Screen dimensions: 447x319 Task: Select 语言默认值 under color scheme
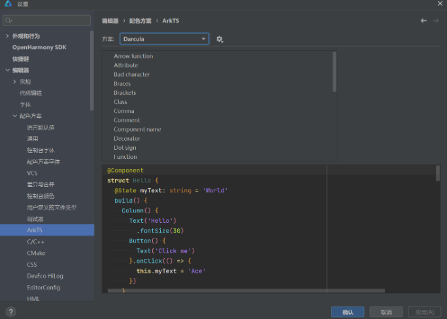coord(41,127)
